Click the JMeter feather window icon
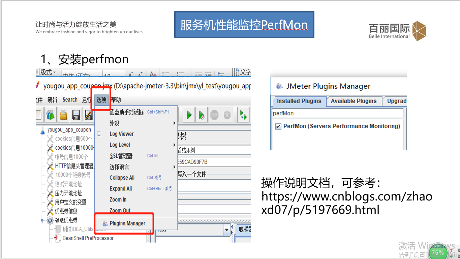460x259 pixels. [38, 85]
